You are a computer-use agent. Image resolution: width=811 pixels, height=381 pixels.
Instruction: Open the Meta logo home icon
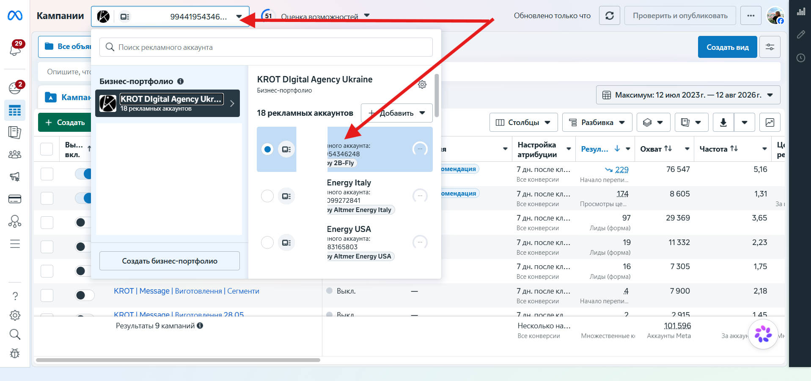(x=15, y=16)
